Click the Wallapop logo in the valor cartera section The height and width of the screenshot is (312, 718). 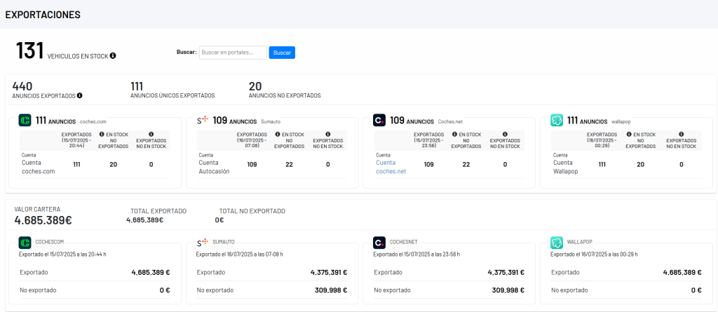pos(557,243)
